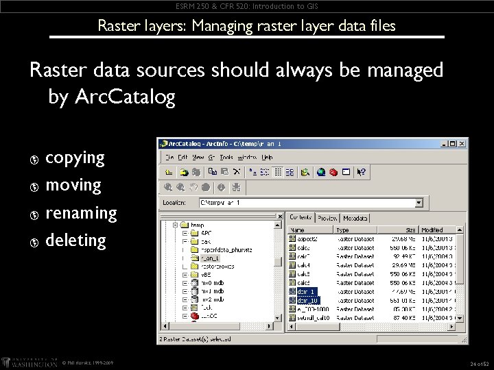Image resolution: width=494 pixels, height=370 pixels.
Task: Select the dem_1 raster dataset
Action: tap(306, 292)
